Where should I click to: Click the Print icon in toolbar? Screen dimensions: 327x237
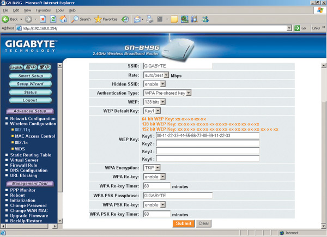point(150,19)
